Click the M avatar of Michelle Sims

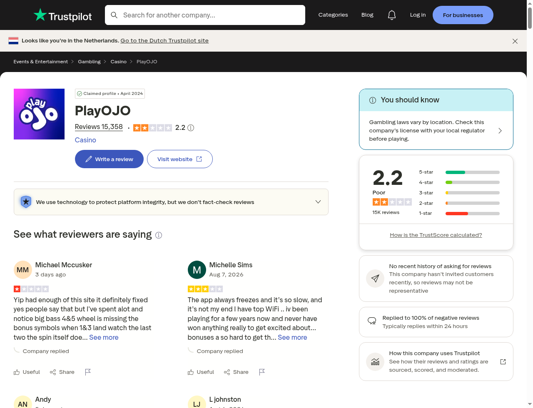[x=197, y=270]
